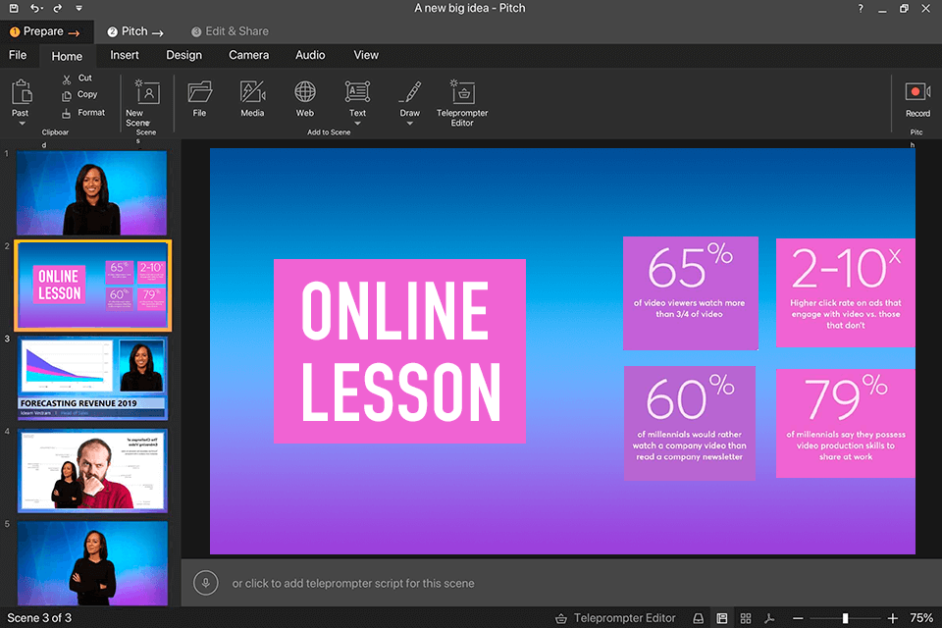Click the Format icon in Clipboard group
Viewport: 942px width, 628px height.
(69, 112)
